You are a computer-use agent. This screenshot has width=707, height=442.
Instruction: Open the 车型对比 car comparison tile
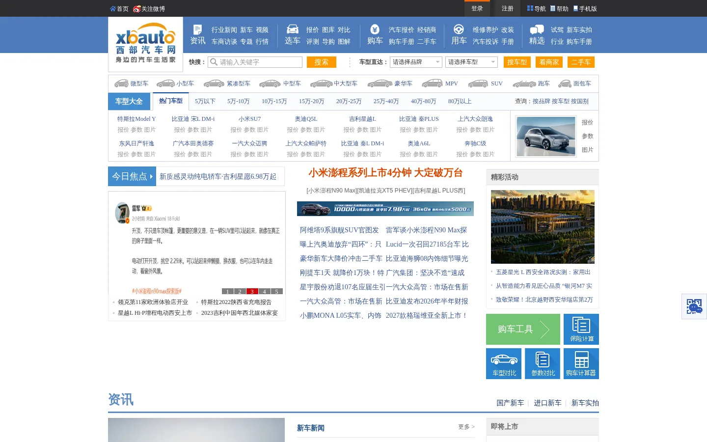tap(504, 363)
